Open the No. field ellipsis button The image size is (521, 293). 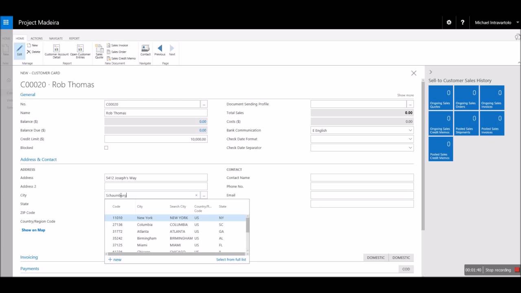pos(204,104)
